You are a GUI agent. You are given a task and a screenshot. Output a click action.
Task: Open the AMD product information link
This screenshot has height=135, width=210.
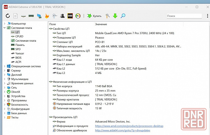[x=129, y=126]
